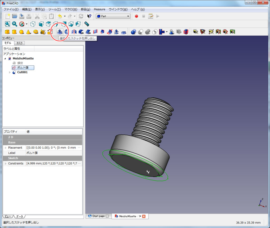Screen dimensions: 270x228
Task: Click the cut scissors icon
Action: point(37,16)
